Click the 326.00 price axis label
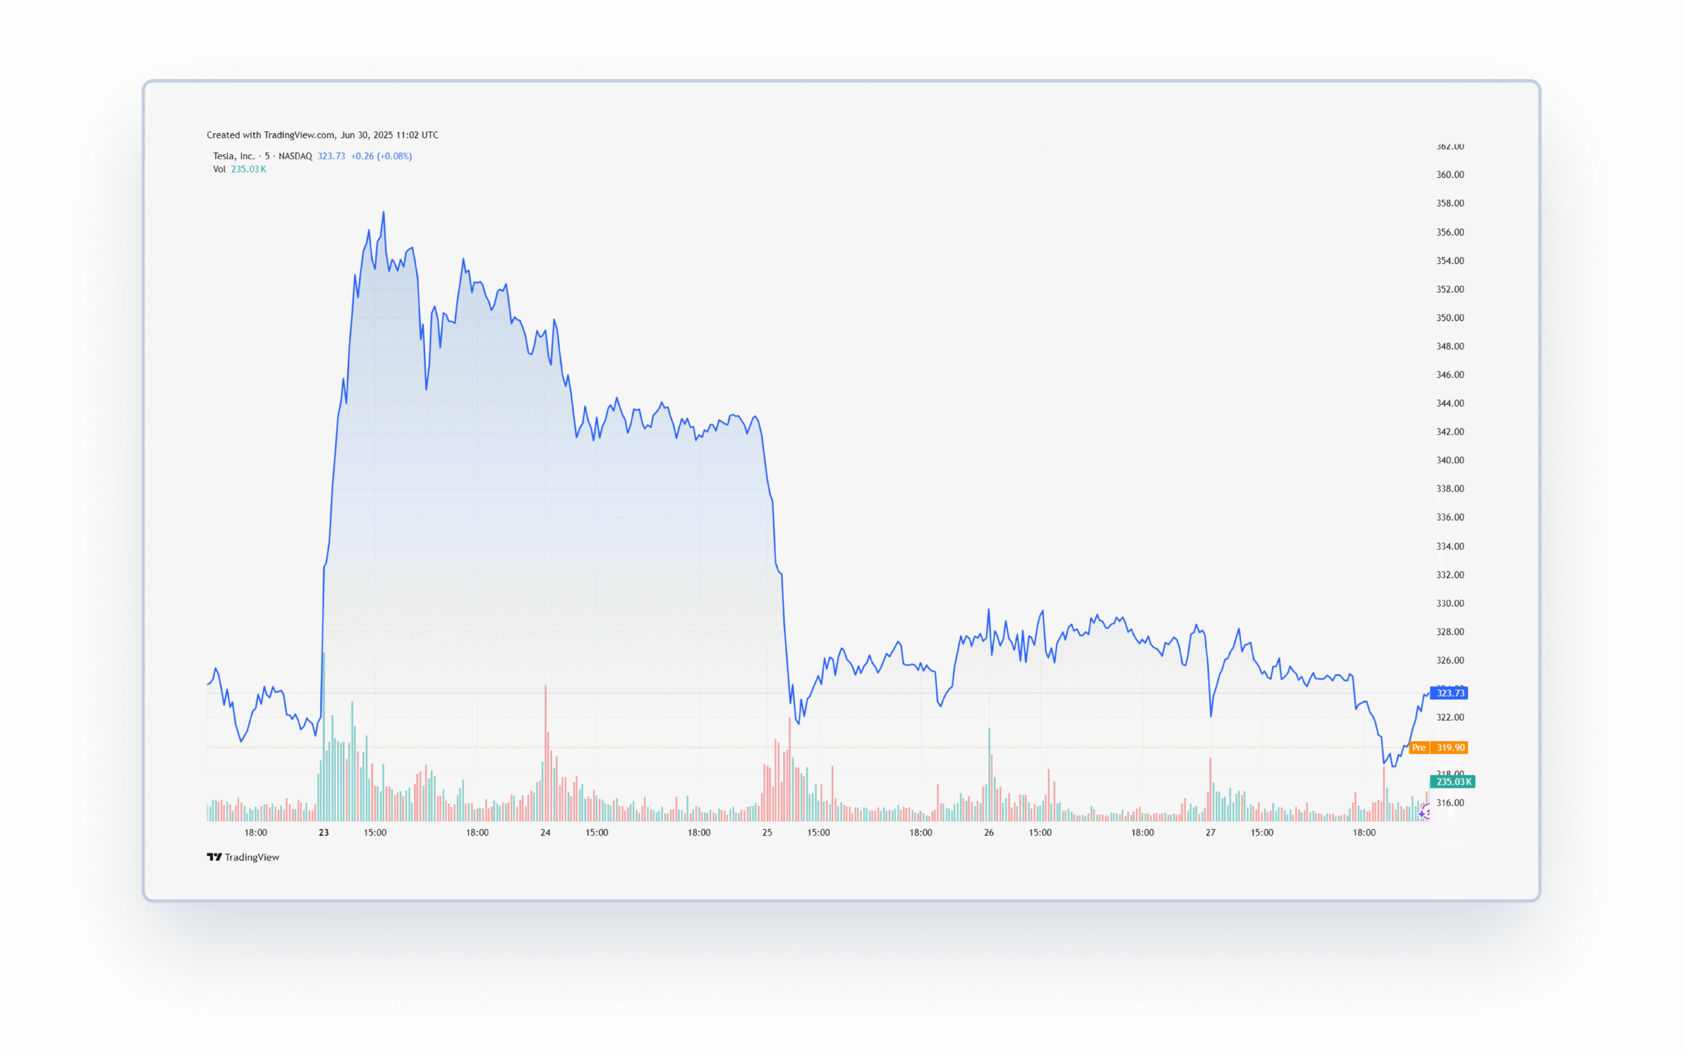1682x1055 pixels. point(1449,661)
